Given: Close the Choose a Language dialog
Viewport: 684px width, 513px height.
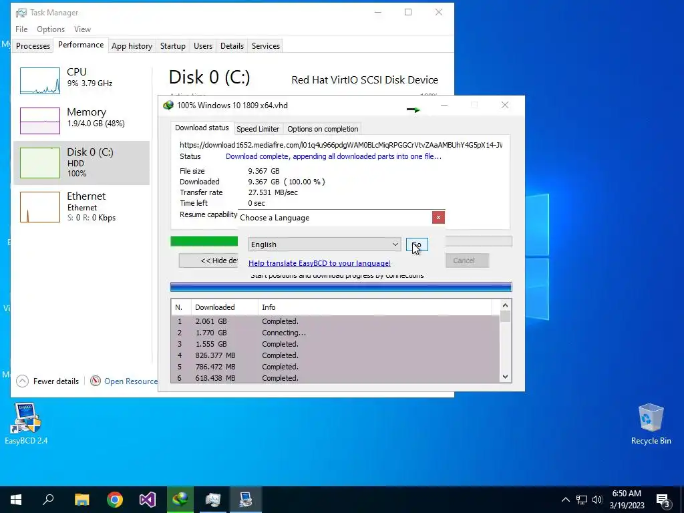Looking at the screenshot, I should pyautogui.click(x=438, y=217).
